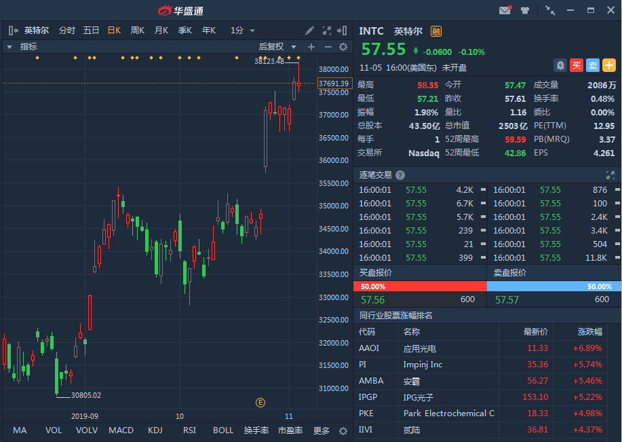The image size is (622, 442).
Task: Toggle the RSI indicator
Action: 190,430
